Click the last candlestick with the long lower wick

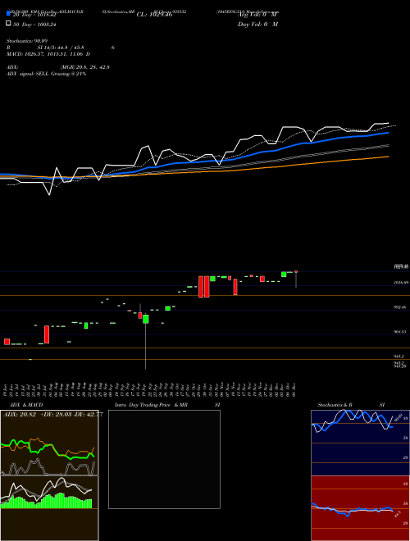click(296, 280)
